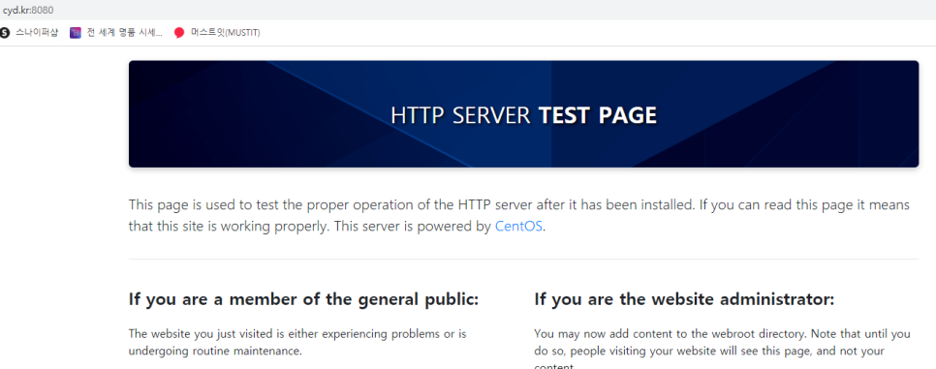
Task: Open the 머스트잇(MUSTIT) bookmark label
Action: pos(226,33)
